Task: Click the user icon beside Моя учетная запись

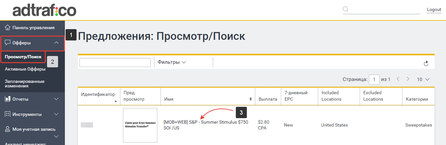Action: 8,129
